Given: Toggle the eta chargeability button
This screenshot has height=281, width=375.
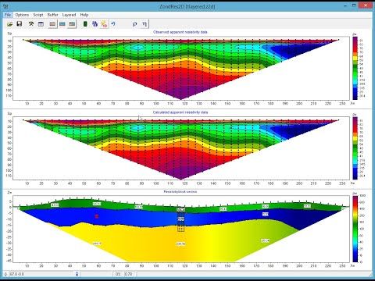Looking at the screenshot, I should (x=145, y=24).
